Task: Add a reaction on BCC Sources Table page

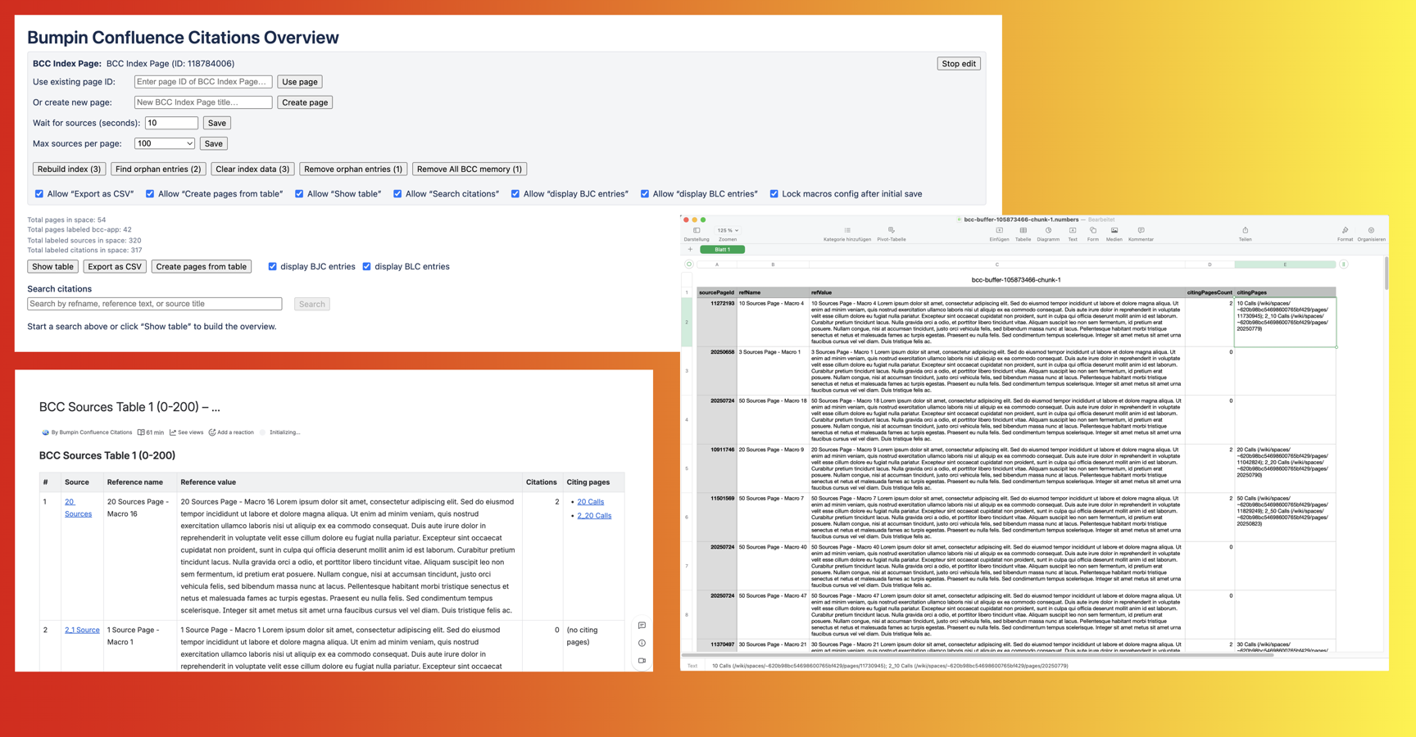Action: (x=232, y=432)
